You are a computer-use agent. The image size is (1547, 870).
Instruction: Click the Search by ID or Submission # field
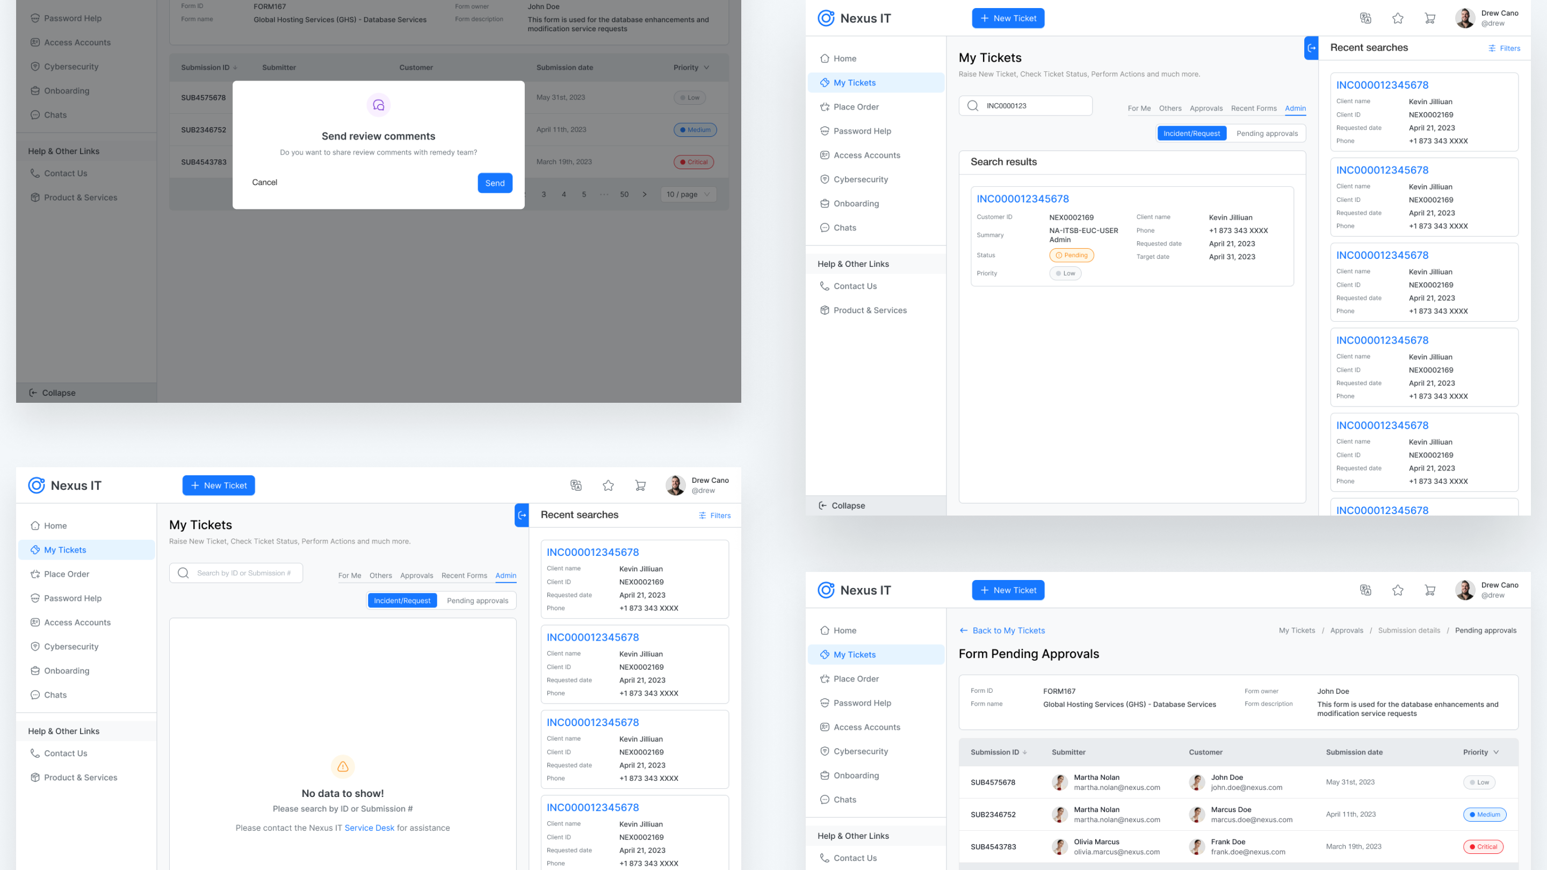coord(244,573)
